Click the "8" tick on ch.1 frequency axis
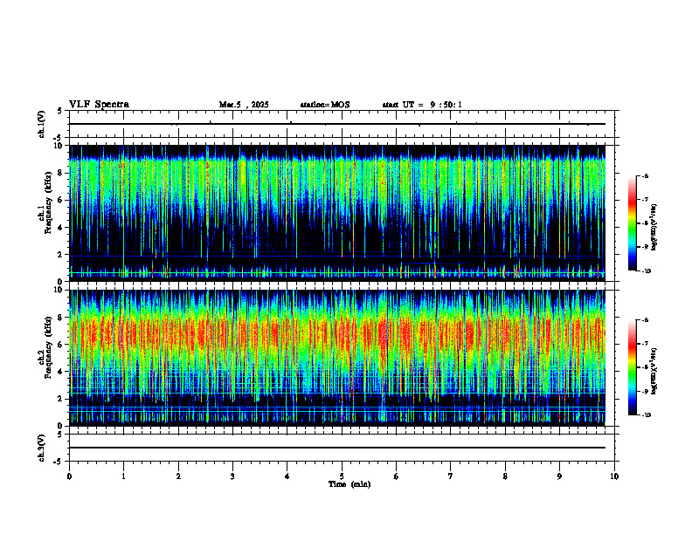This screenshot has height=534, width=692. pos(61,173)
